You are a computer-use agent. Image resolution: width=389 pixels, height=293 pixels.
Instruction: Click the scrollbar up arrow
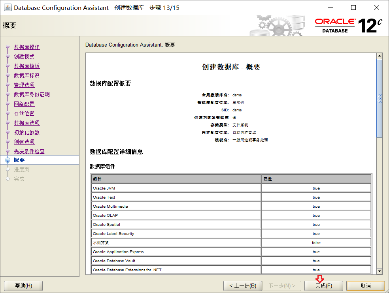(x=380, y=56)
